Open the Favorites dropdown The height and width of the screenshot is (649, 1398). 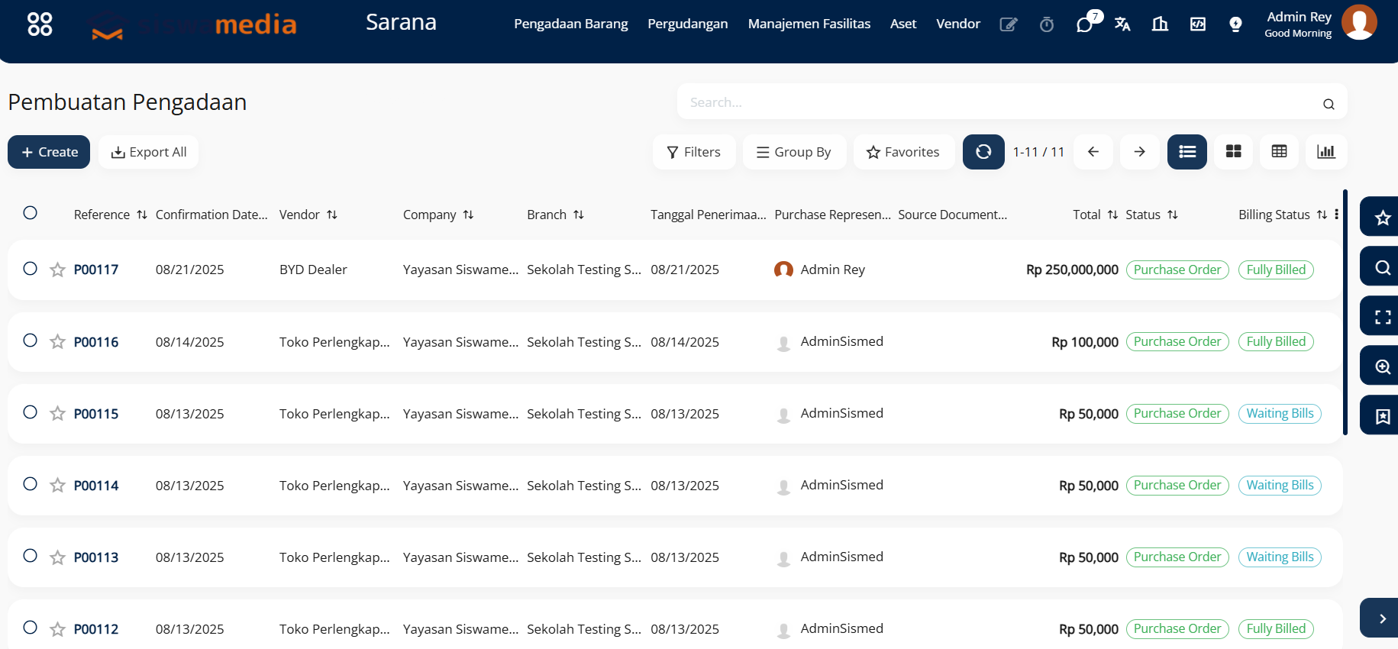903,152
